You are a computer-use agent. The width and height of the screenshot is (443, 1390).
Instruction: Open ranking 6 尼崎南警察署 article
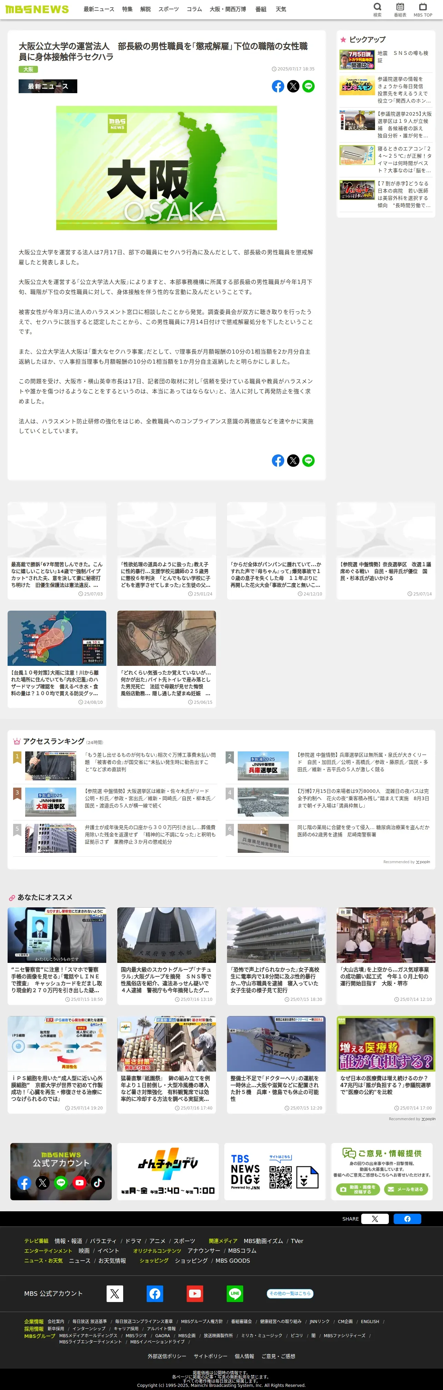328,837
